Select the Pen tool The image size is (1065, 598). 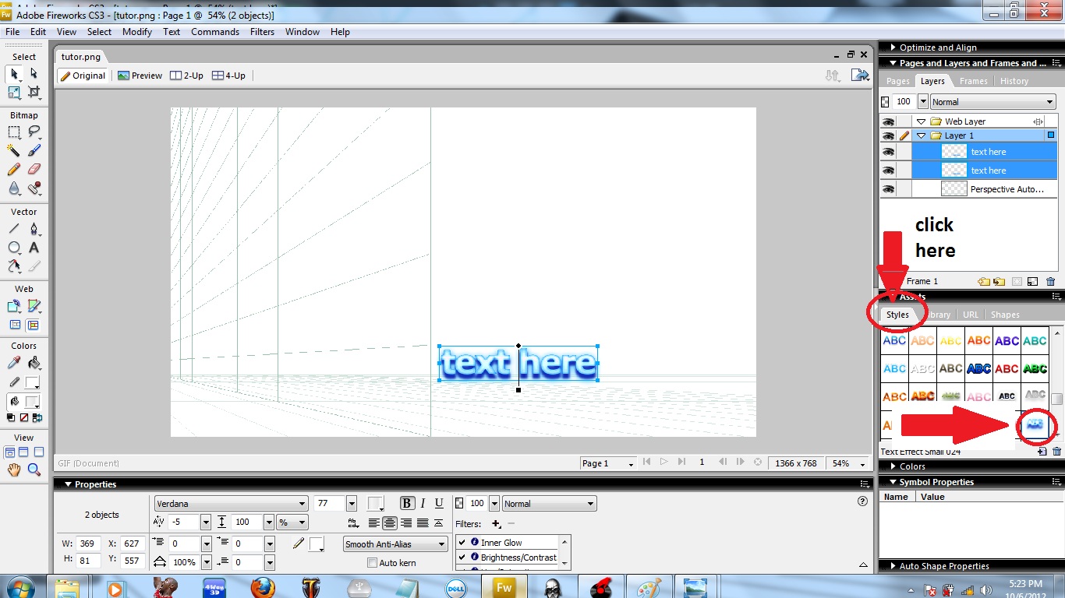(34, 227)
